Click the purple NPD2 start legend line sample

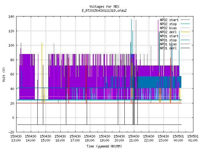[185, 20]
